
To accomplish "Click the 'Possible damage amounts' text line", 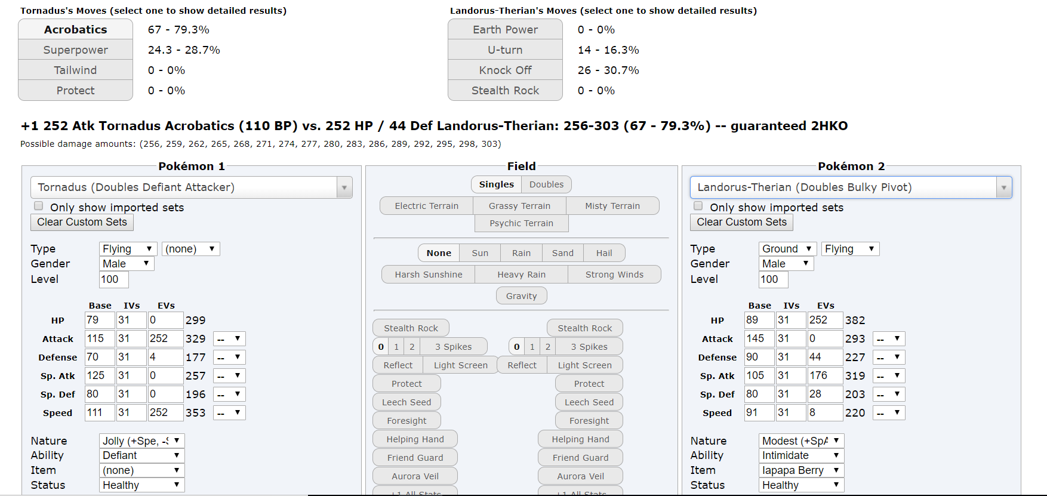I will 261,144.
